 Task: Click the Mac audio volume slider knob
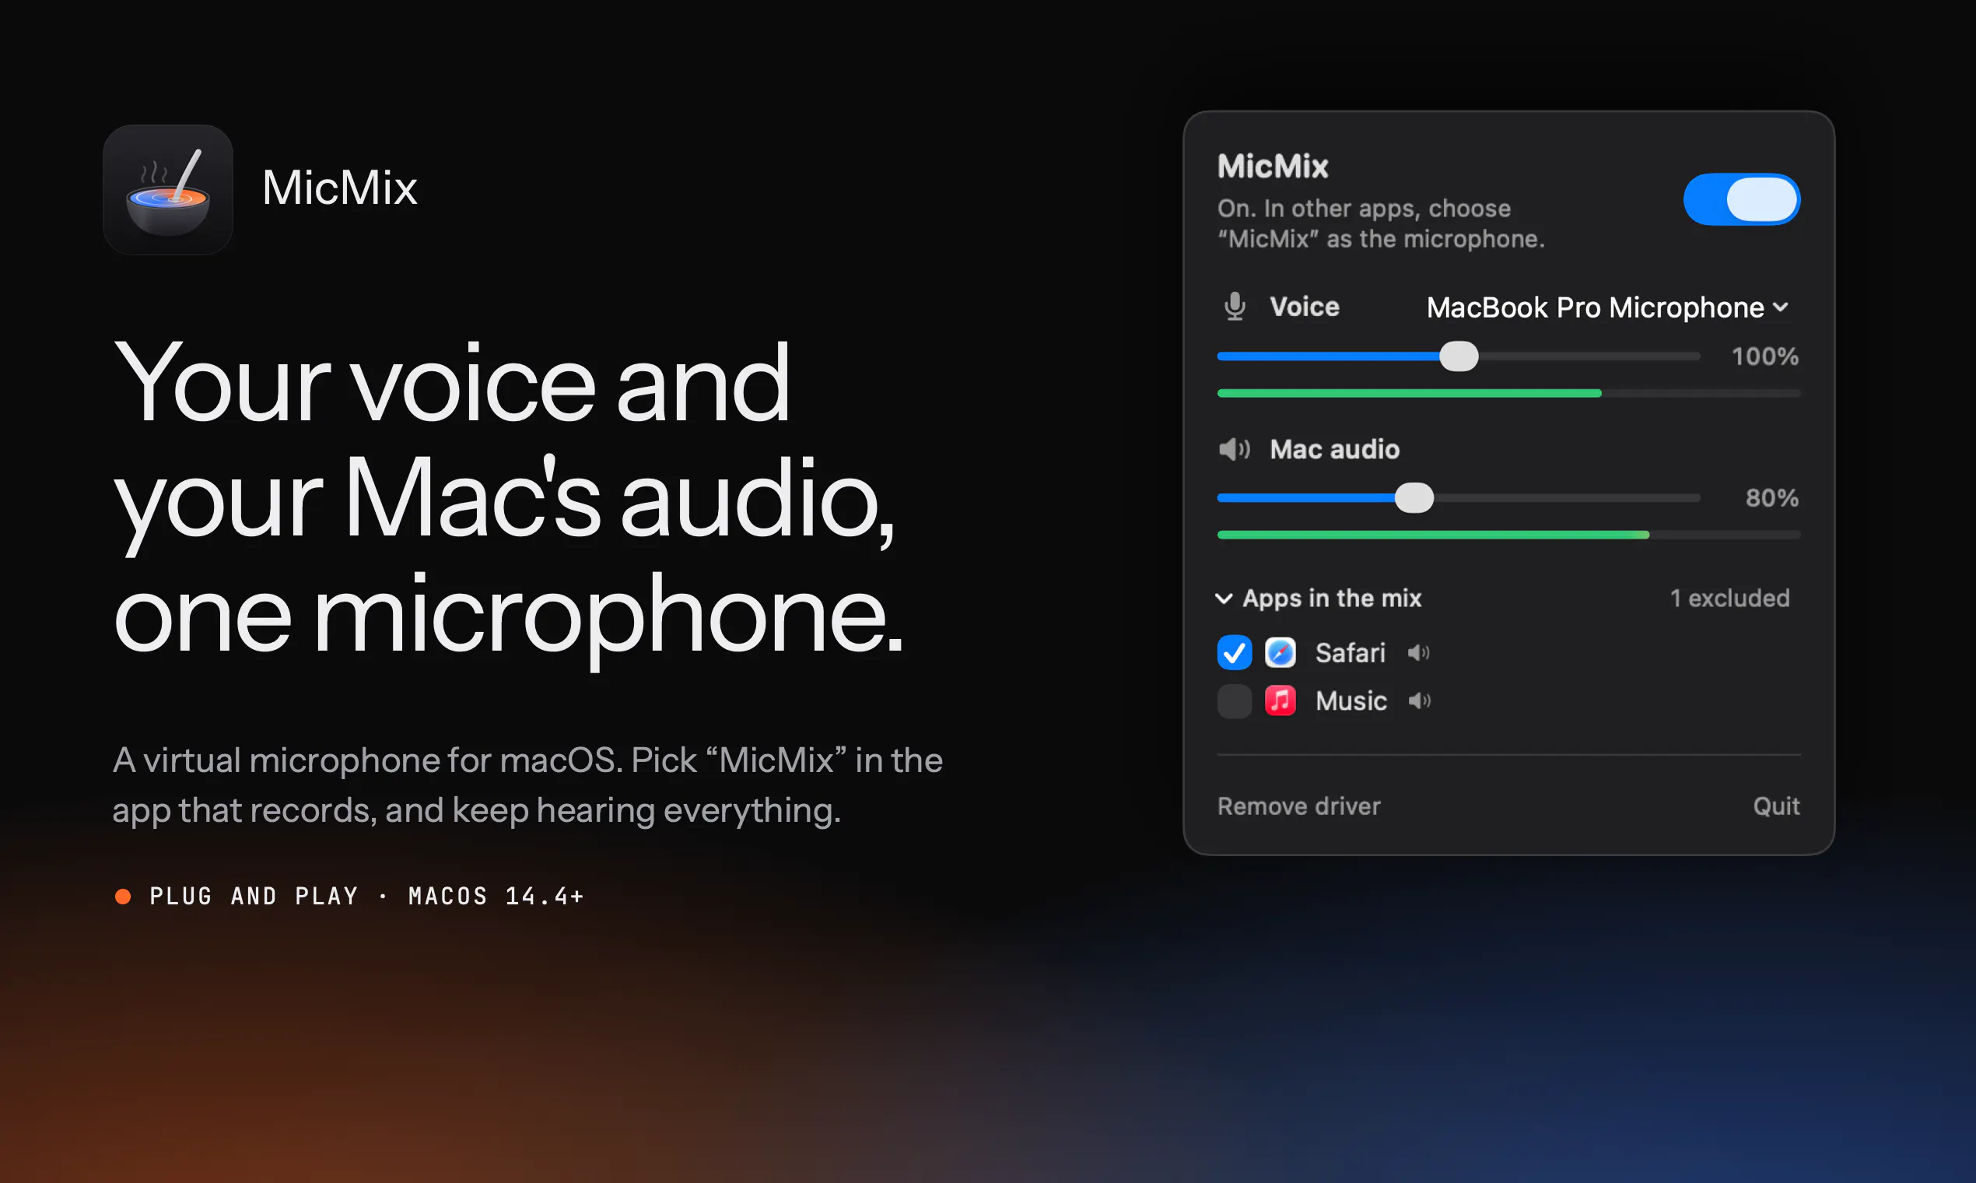(x=1414, y=498)
